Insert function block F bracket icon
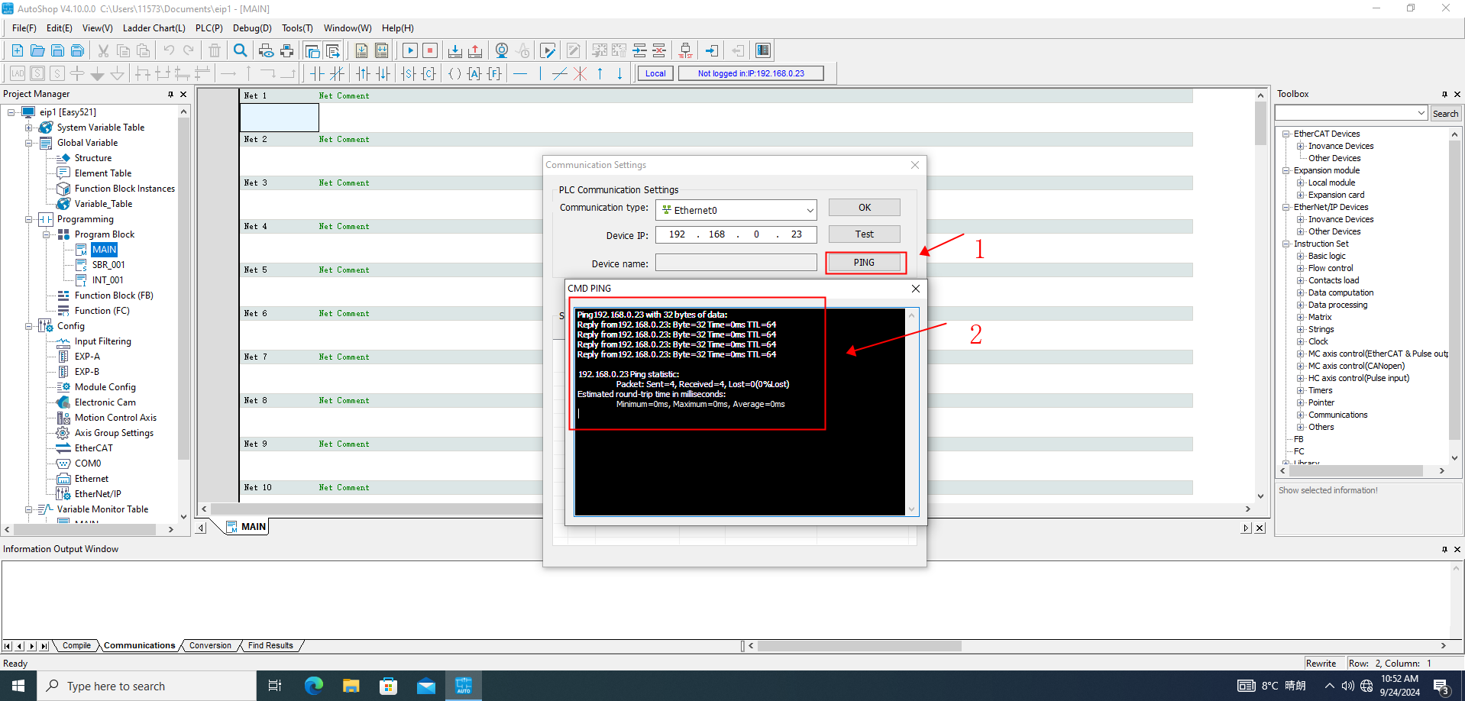1465x701 pixels. (x=495, y=73)
